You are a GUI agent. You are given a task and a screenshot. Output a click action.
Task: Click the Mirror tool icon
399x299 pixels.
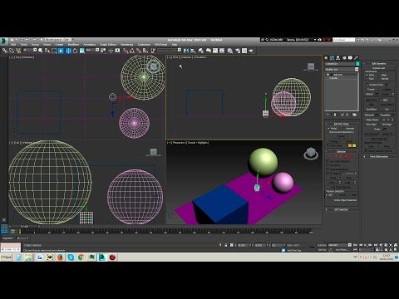coord(186,51)
